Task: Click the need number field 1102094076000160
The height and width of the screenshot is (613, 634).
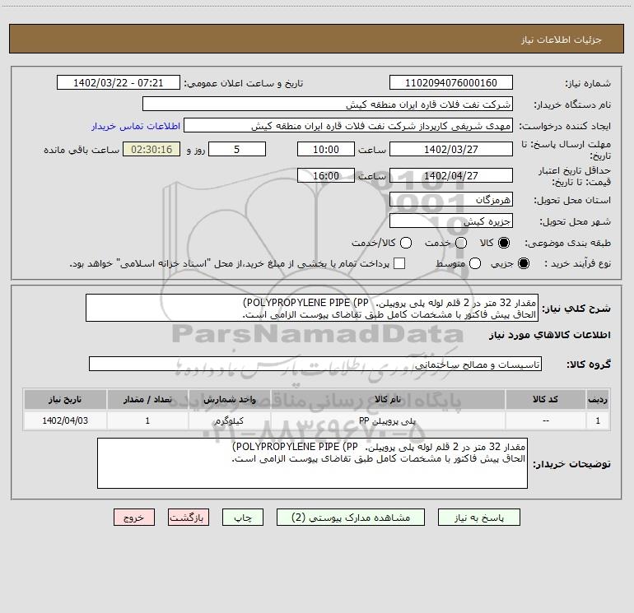Action: (451, 82)
